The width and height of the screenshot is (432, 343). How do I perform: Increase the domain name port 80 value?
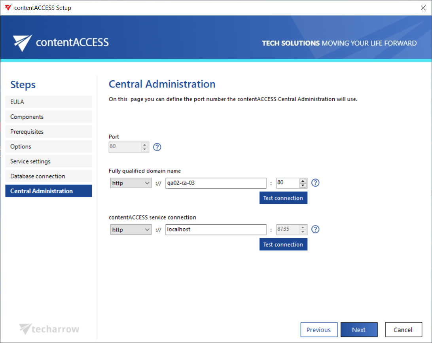[x=303, y=181]
